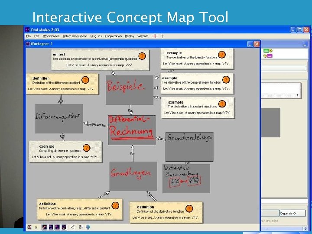312x234 pixels.
Task: Select the context card about slope
Action: pyautogui.click(x=100, y=60)
